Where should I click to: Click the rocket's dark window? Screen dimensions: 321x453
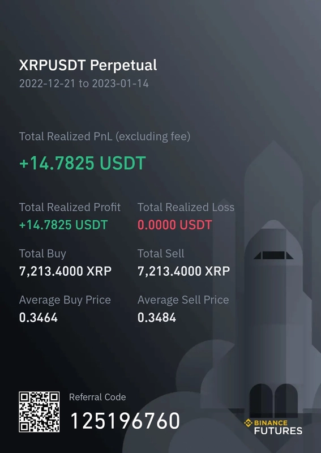(273, 255)
